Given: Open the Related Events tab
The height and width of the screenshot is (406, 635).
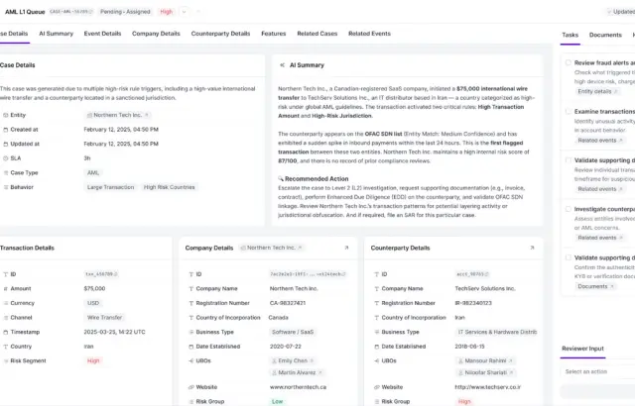Looking at the screenshot, I should coord(369,34).
